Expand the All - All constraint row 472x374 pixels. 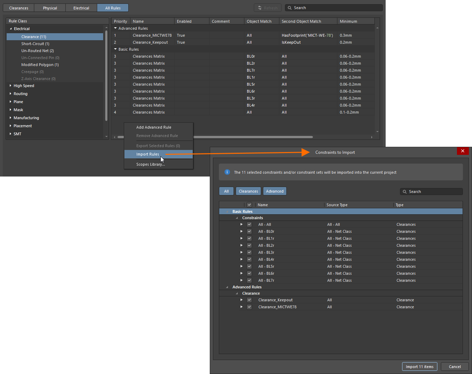tap(241, 224)
